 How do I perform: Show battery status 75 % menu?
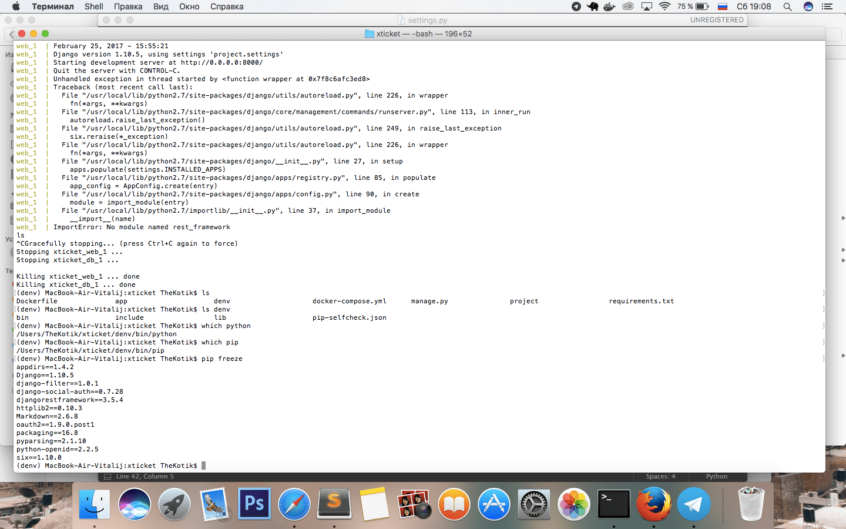pyautogui.click(x=693, y=6)
